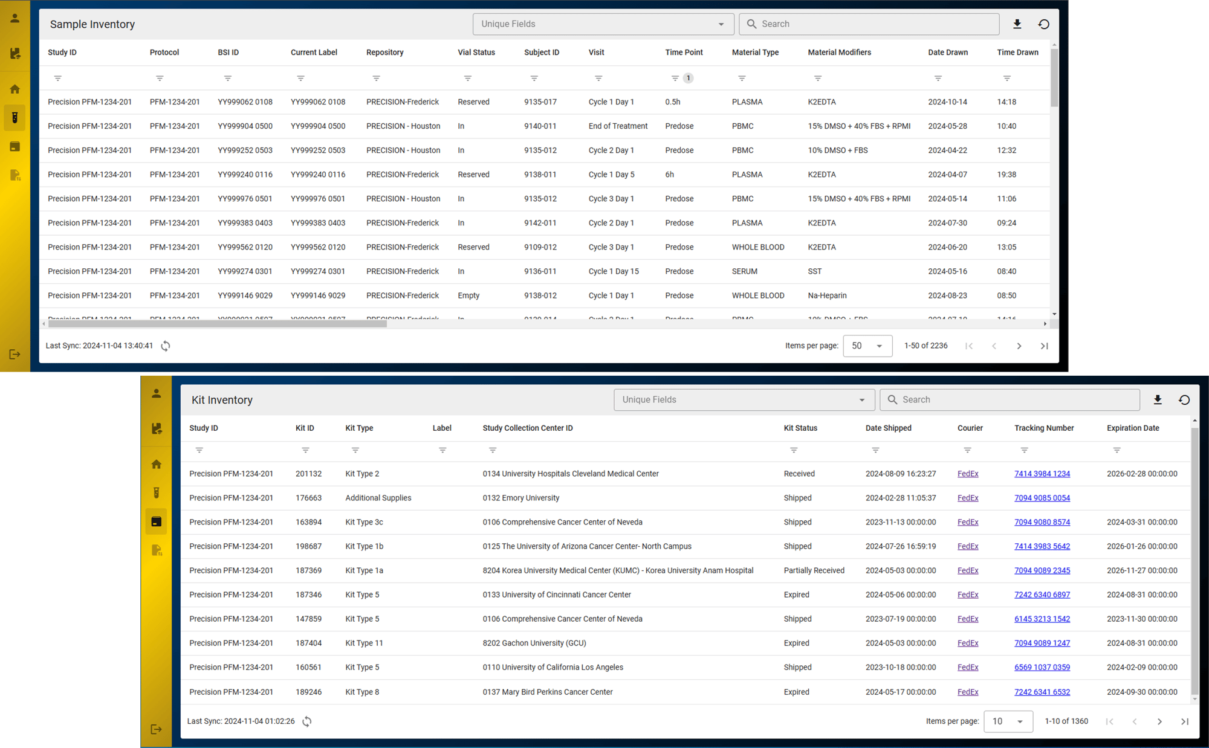Image resolution: width=1209 pixels, height=748 pixels.
Task: Toggle the filter on the Vial Status column
Action: pos(467,78)
